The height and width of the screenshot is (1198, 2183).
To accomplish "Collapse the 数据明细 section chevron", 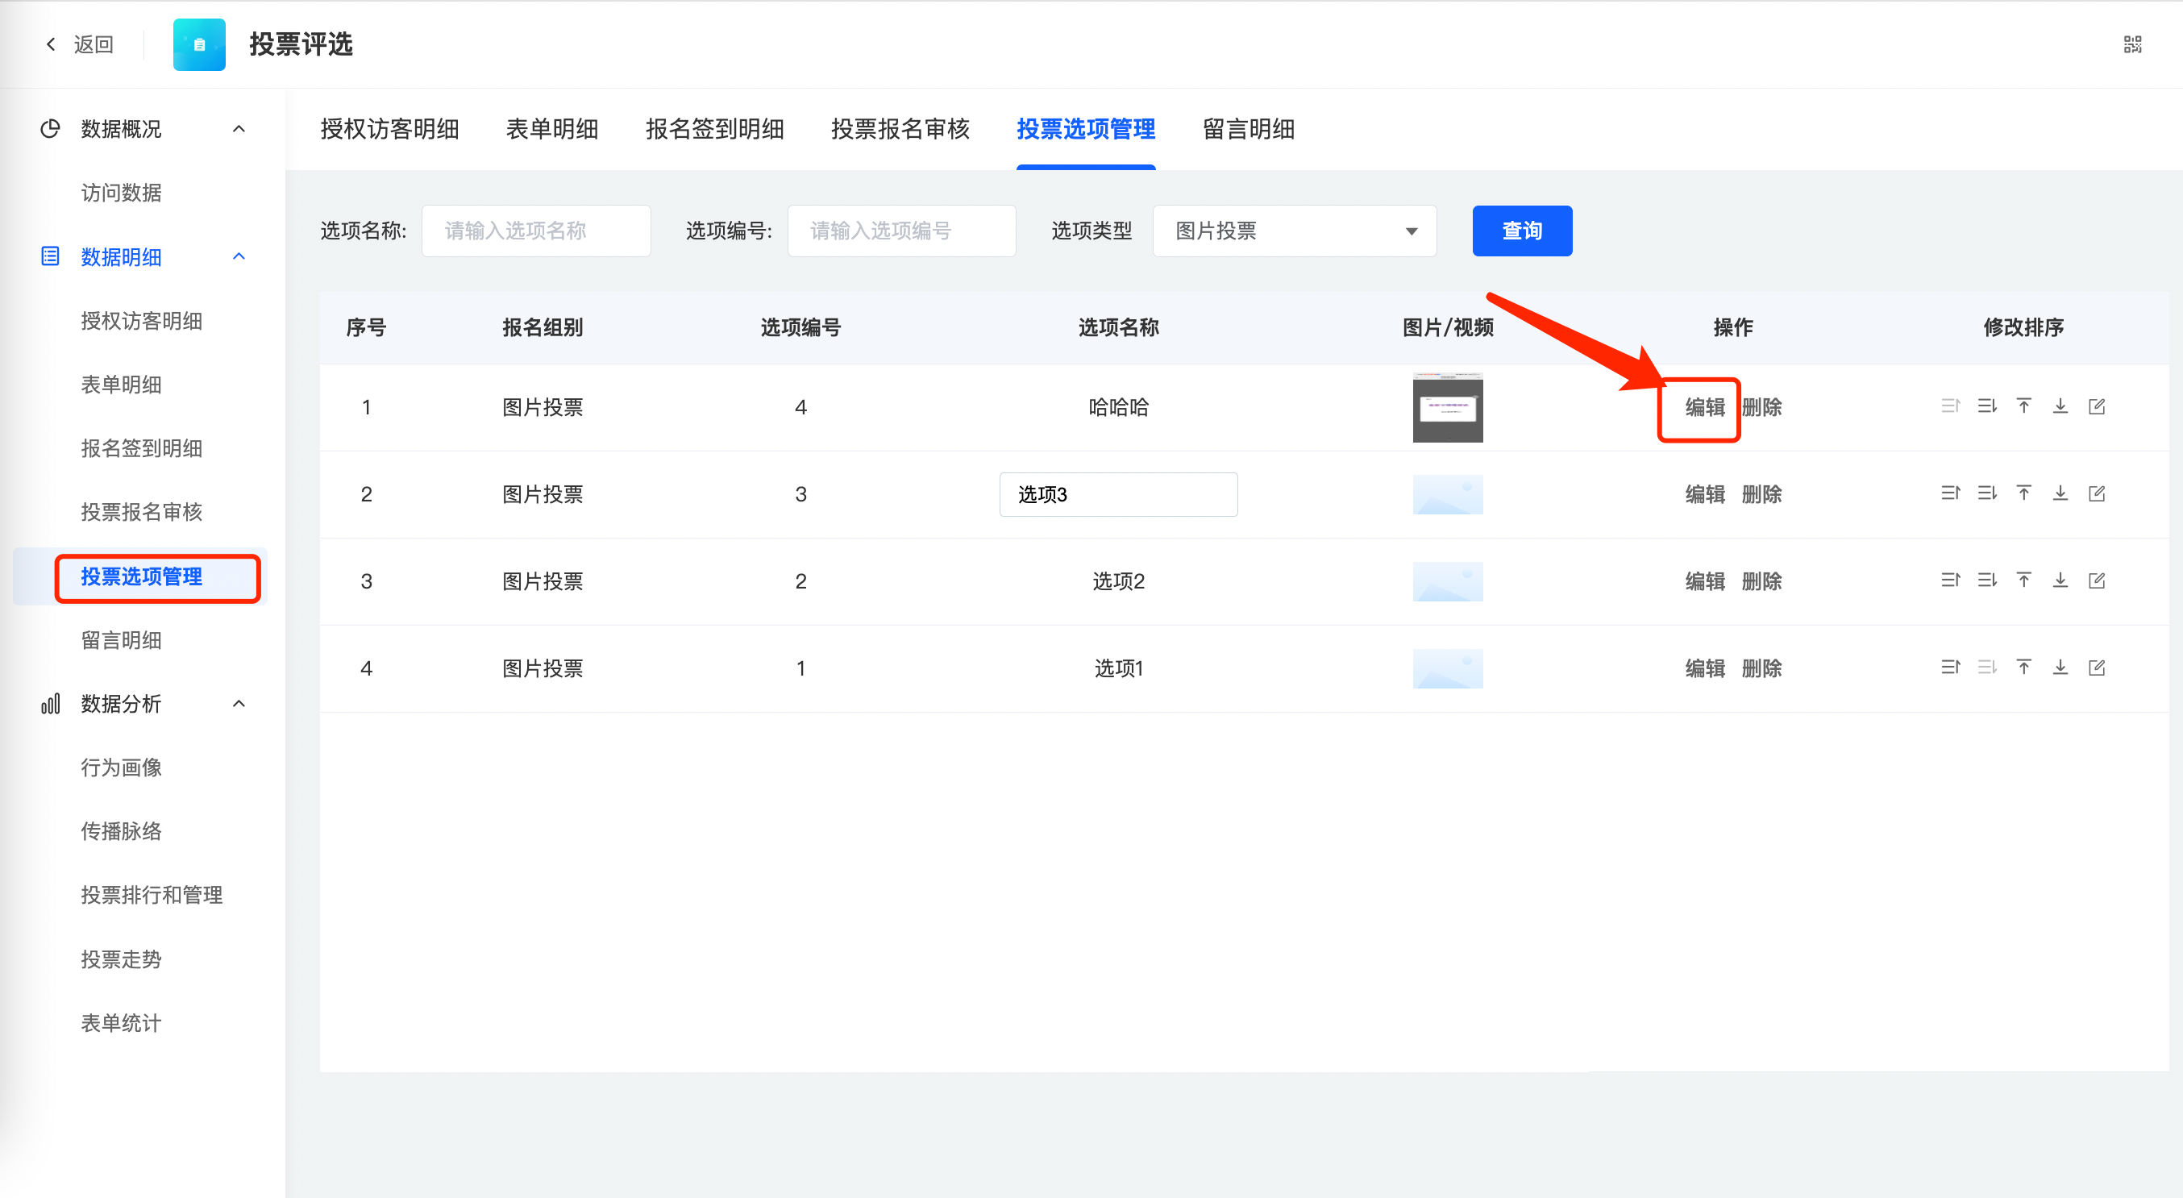I will [x=239, y=256].
